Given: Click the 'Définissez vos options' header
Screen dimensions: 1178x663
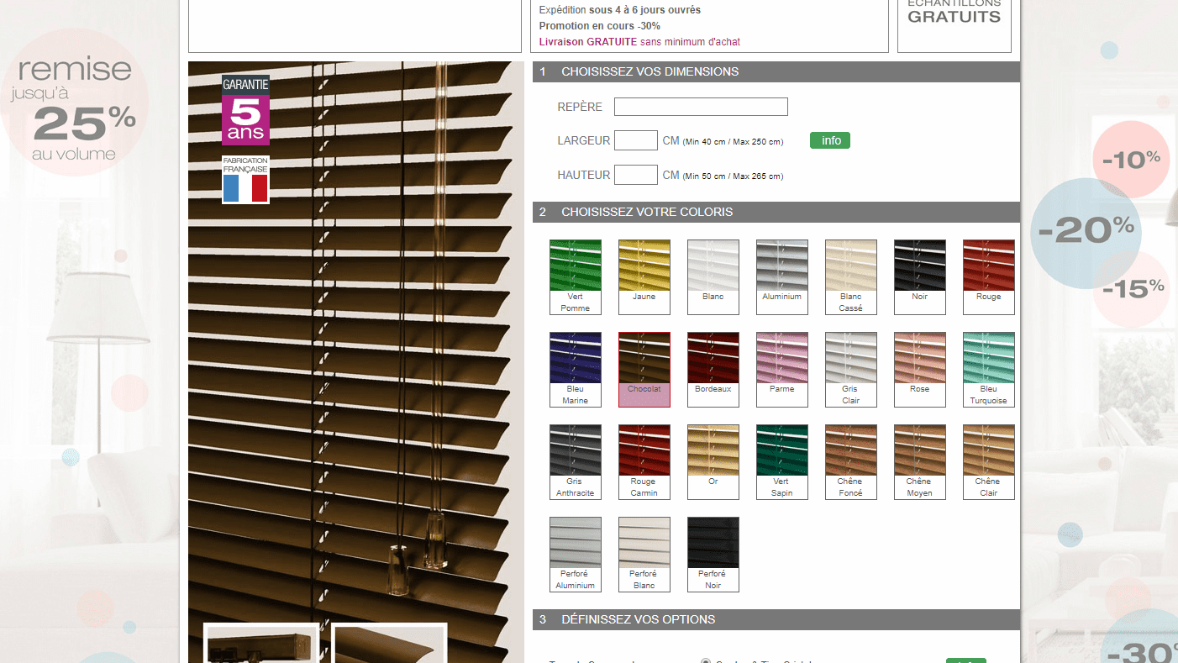Looking at the screenshot, I should point(776,619).
